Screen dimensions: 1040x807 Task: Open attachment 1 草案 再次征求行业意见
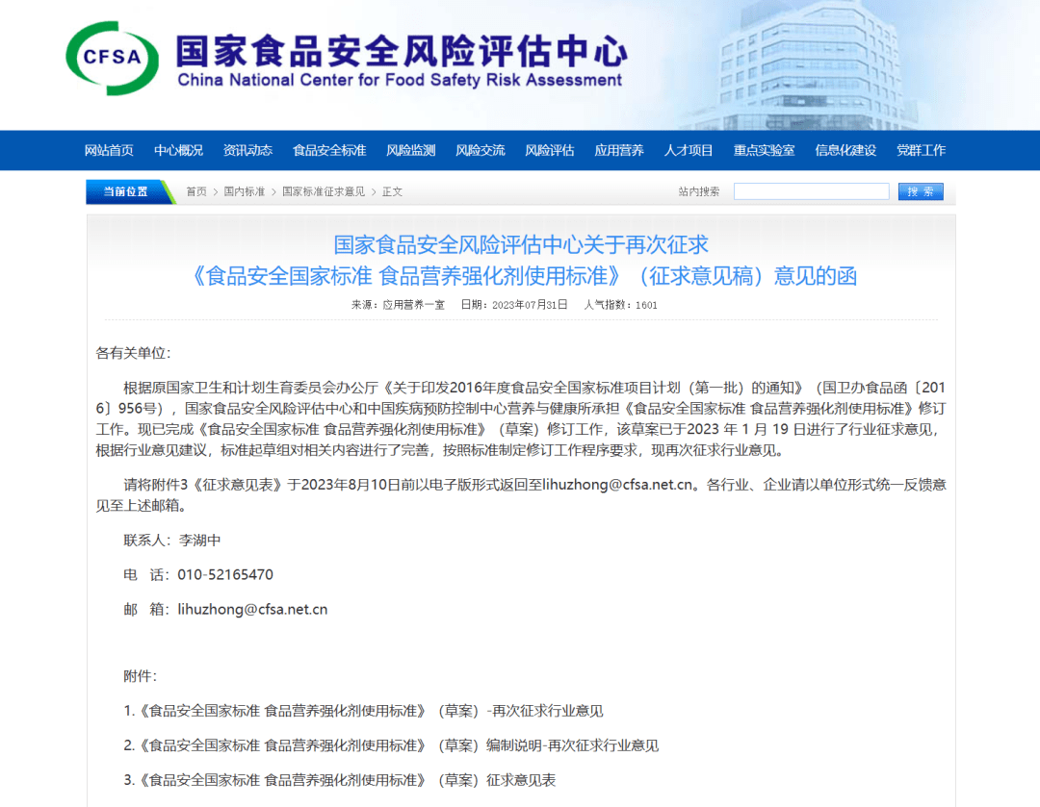(x=363, y=711)
